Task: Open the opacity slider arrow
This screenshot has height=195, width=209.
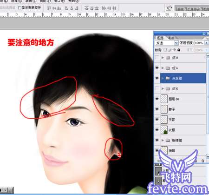Action: (206, 43)
